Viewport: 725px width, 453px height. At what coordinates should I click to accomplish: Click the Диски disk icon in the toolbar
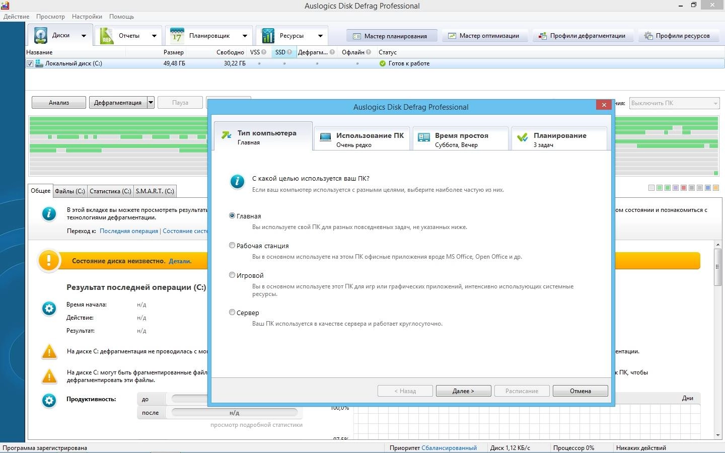click(x=40, y=35)
